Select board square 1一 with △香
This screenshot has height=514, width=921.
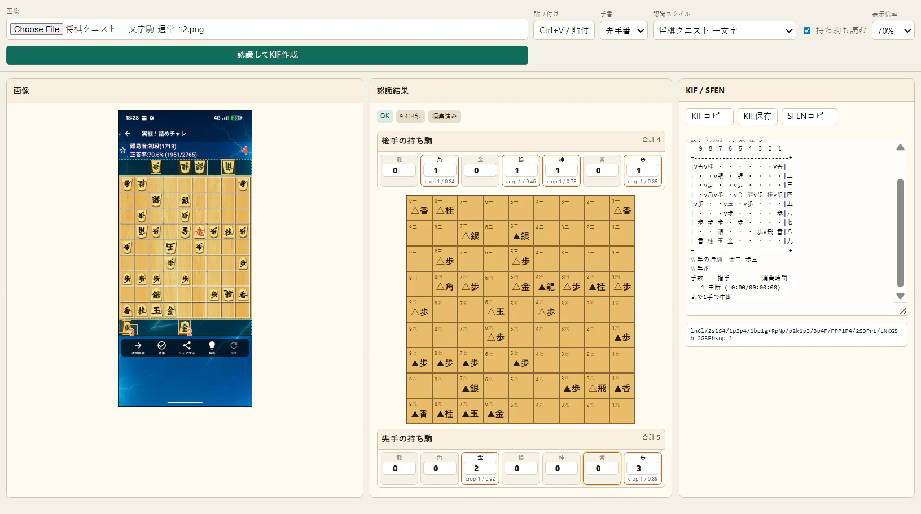pos(622,208)
